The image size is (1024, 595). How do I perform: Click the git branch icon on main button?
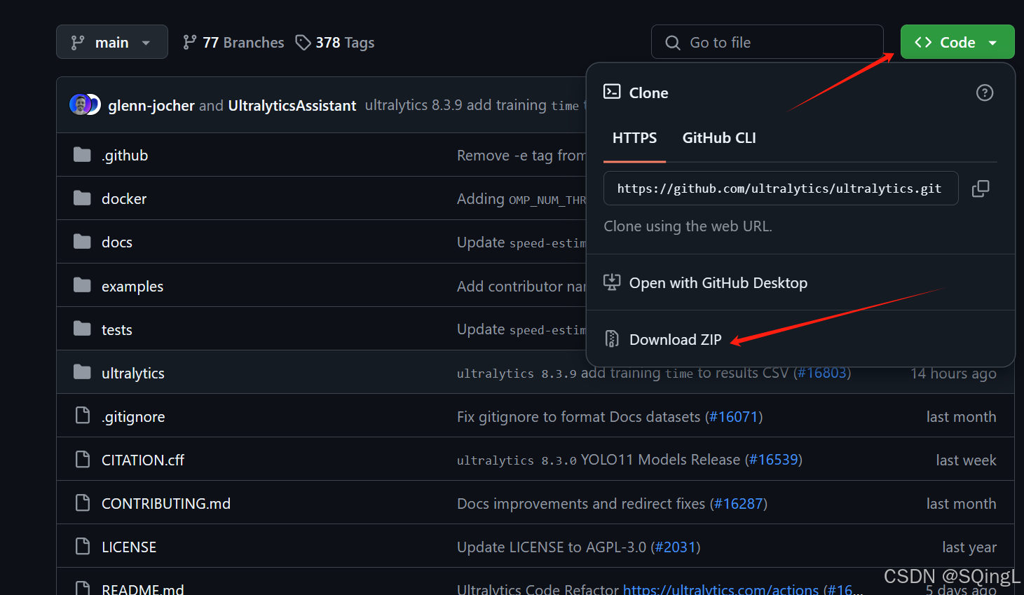point(78,43)
